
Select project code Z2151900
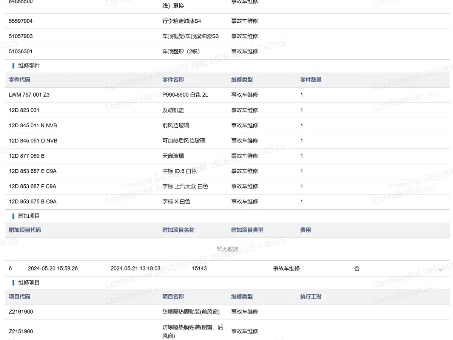tap(21, 332)
